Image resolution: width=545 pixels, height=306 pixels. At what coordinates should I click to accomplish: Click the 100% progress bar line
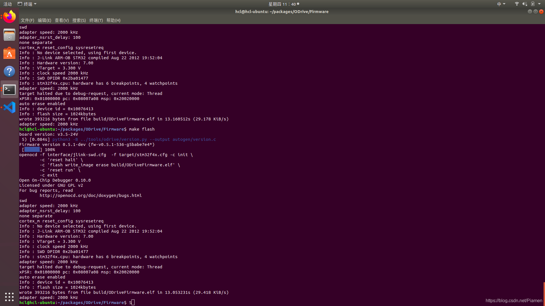point(39,150)
